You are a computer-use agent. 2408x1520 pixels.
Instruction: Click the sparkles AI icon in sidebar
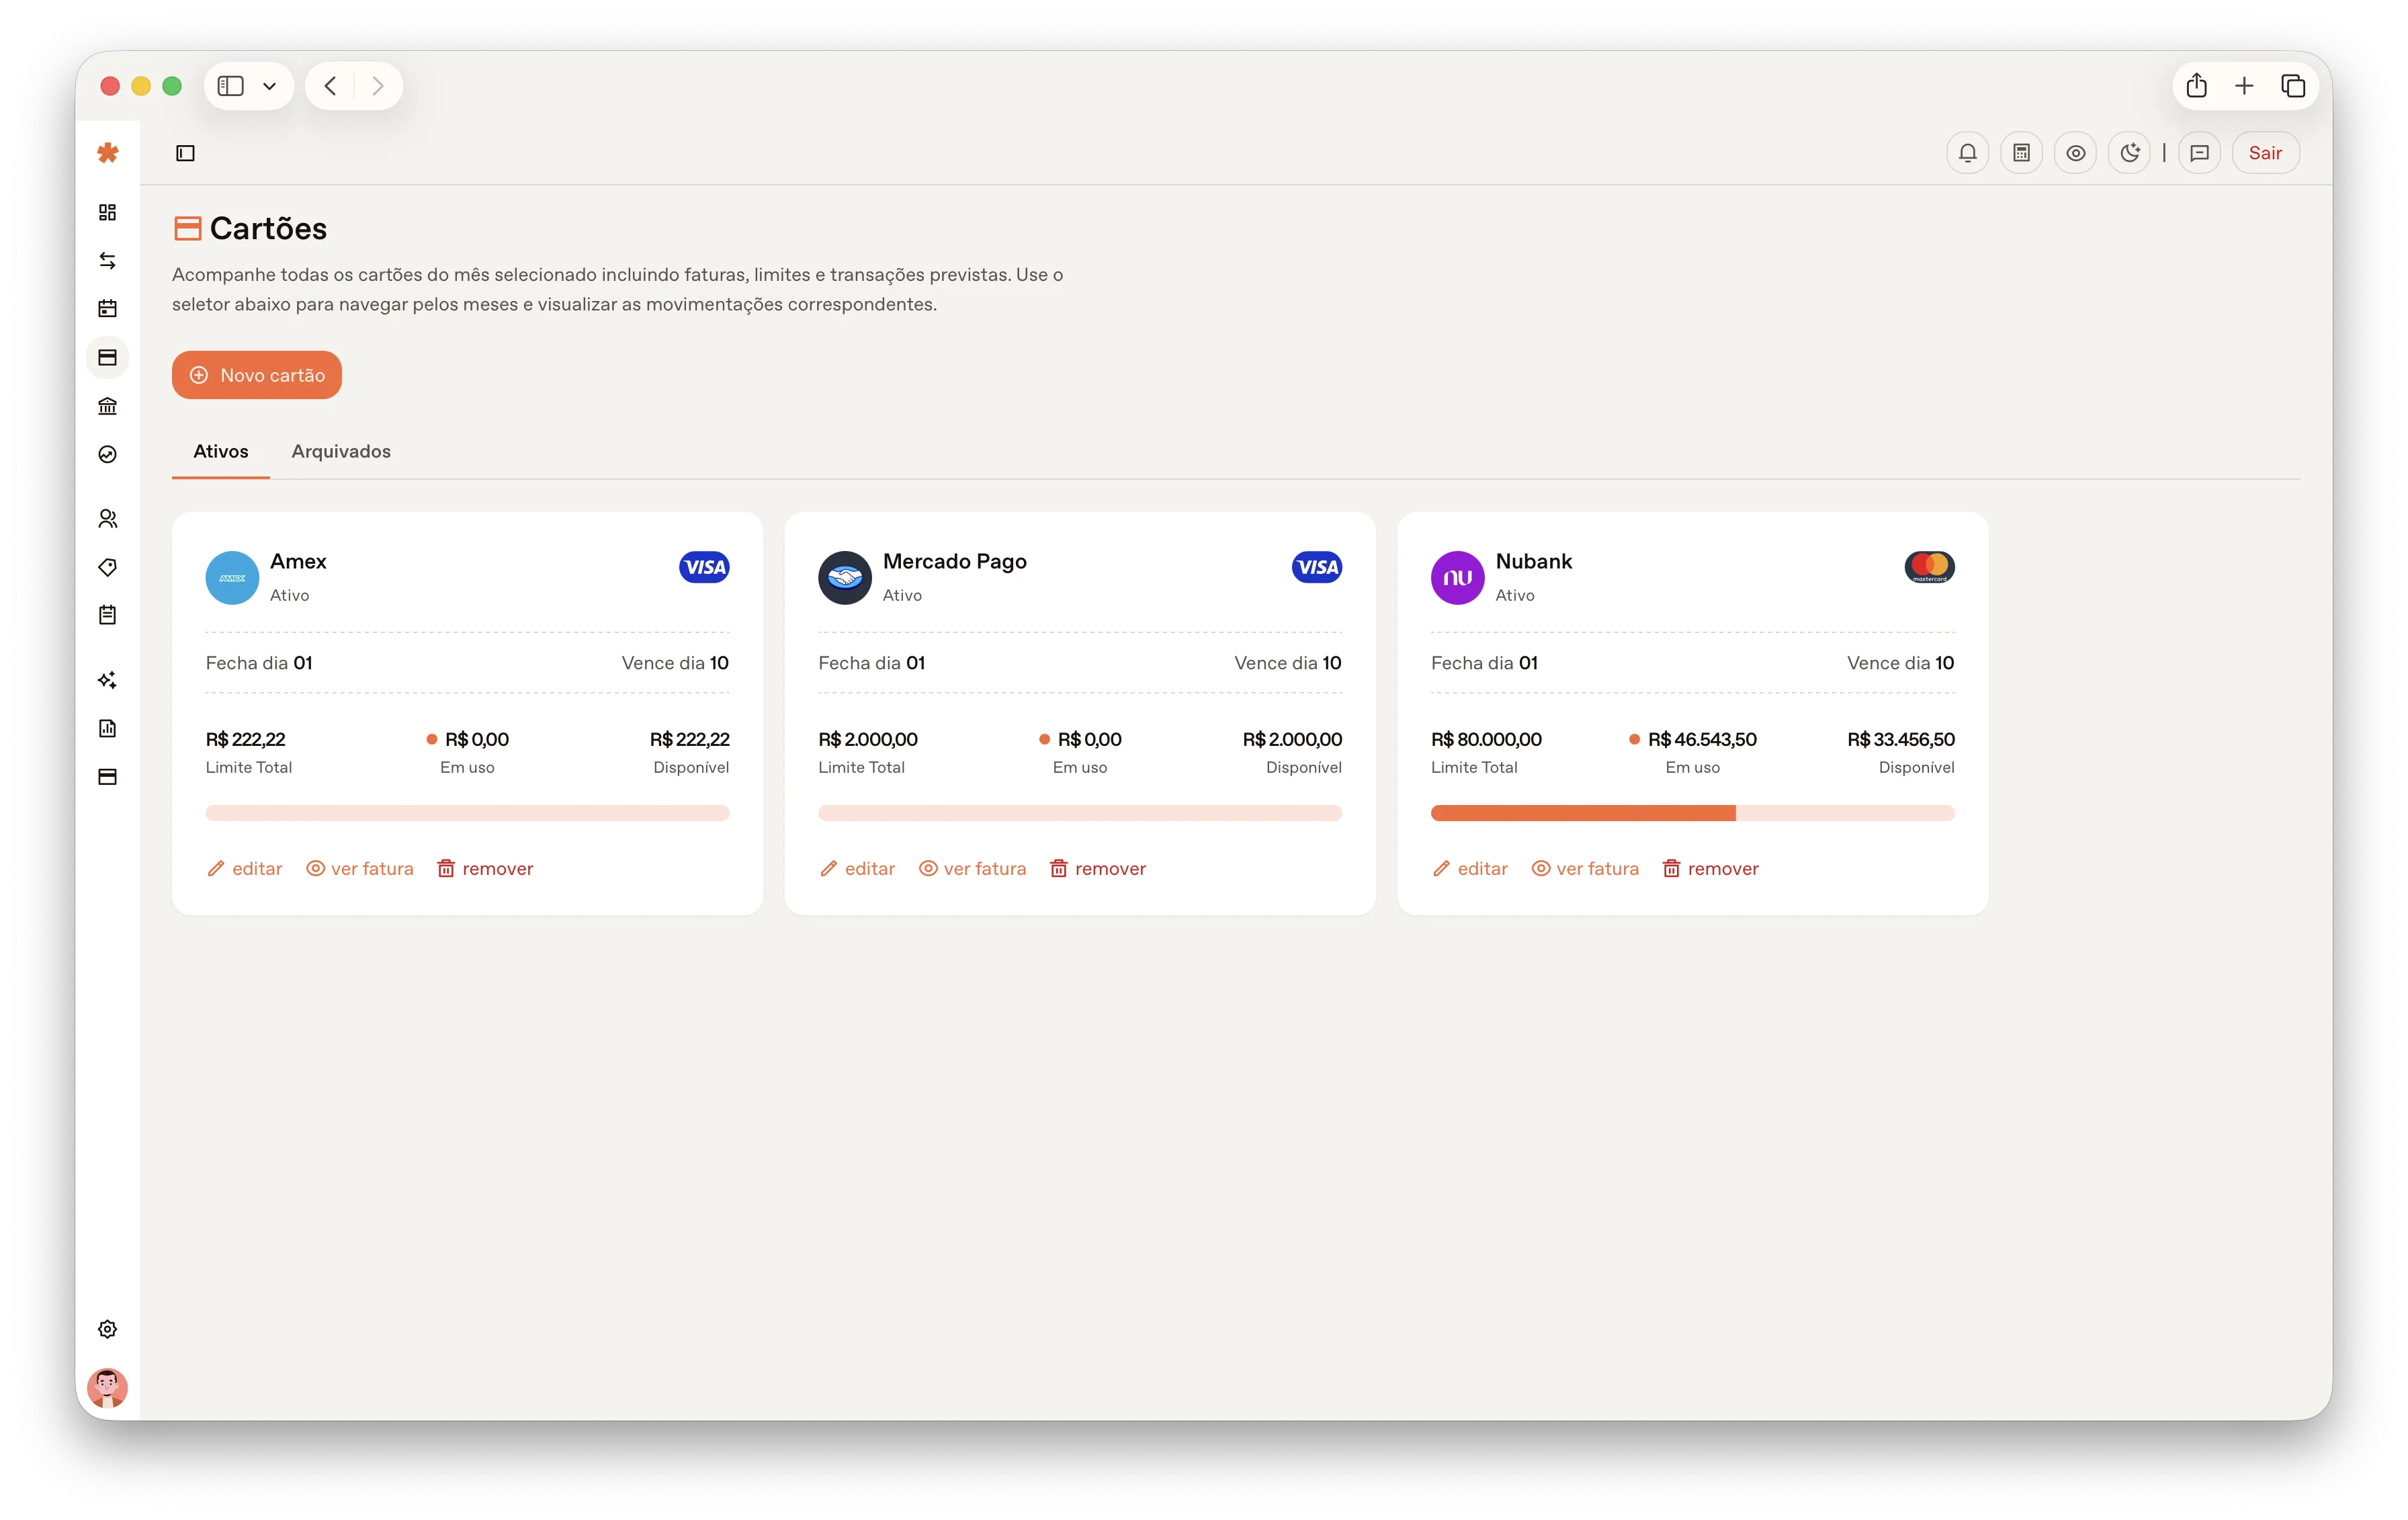(108, 680)
